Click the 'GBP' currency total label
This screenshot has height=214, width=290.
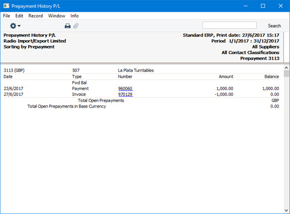(x=275, y=100)
